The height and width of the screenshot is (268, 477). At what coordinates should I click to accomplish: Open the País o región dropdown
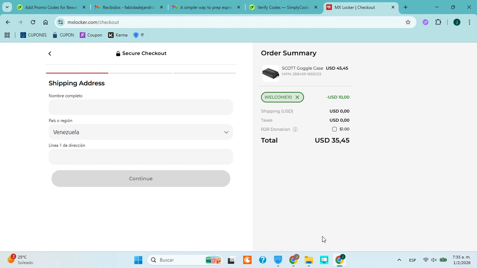(x=141, y=132)
